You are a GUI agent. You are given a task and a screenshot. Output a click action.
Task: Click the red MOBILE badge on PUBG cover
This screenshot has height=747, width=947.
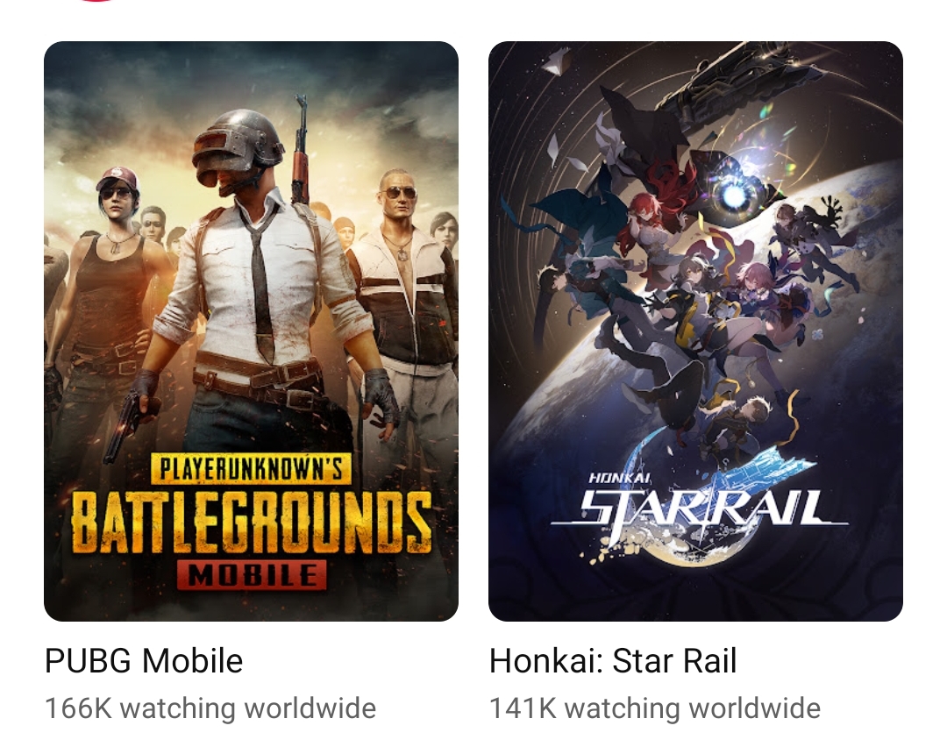click(x=252, y=574)
